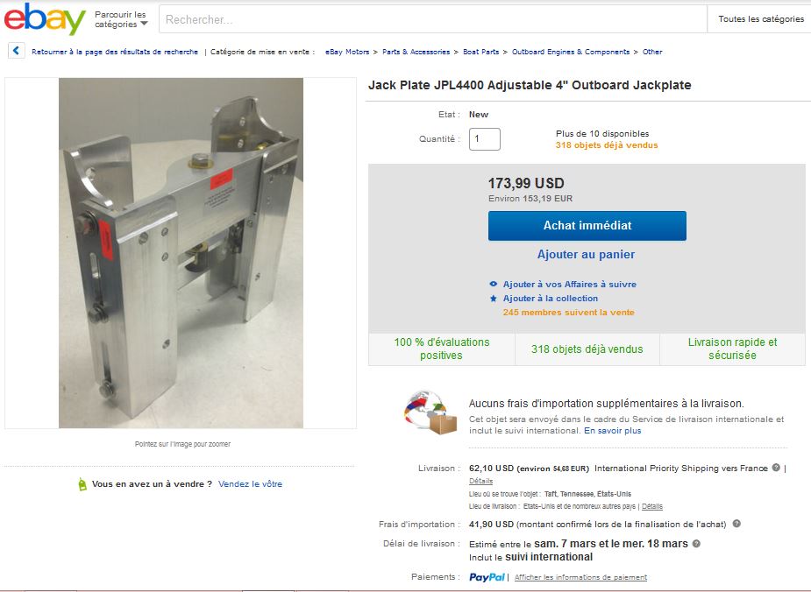Open the eBay logo homepage
The image size is (811, 592).
[x=45, y=18]
